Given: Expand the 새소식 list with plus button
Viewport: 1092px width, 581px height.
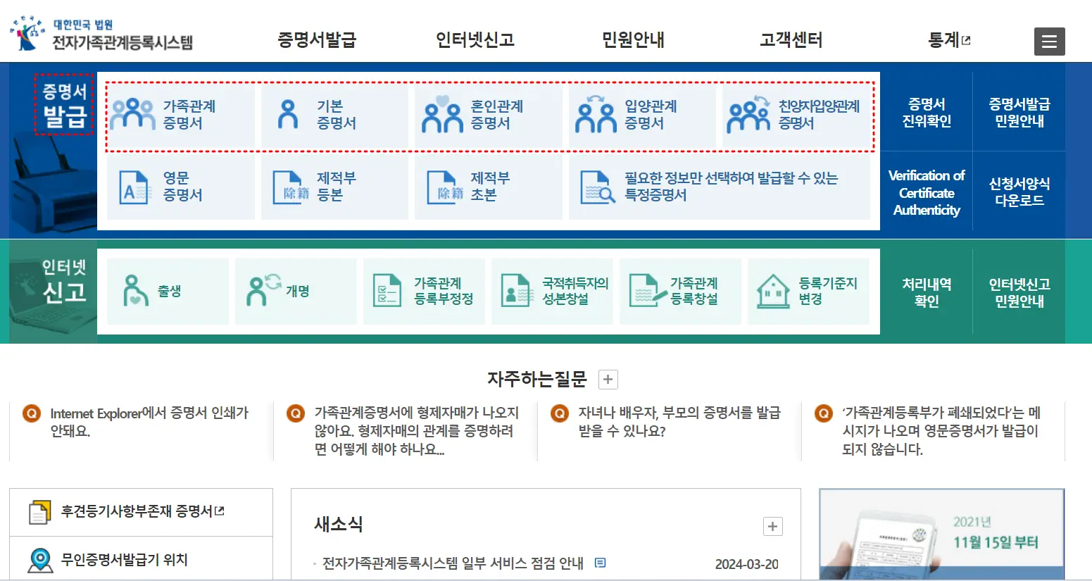Looking at the screenshot, I should pyautogui.click(x=772, y=526).
